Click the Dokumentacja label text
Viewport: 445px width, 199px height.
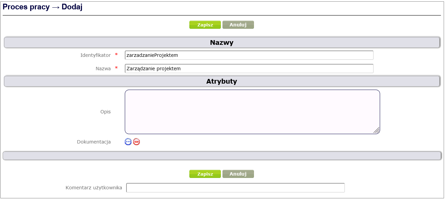pyautogui.click(x=94, y=142)
